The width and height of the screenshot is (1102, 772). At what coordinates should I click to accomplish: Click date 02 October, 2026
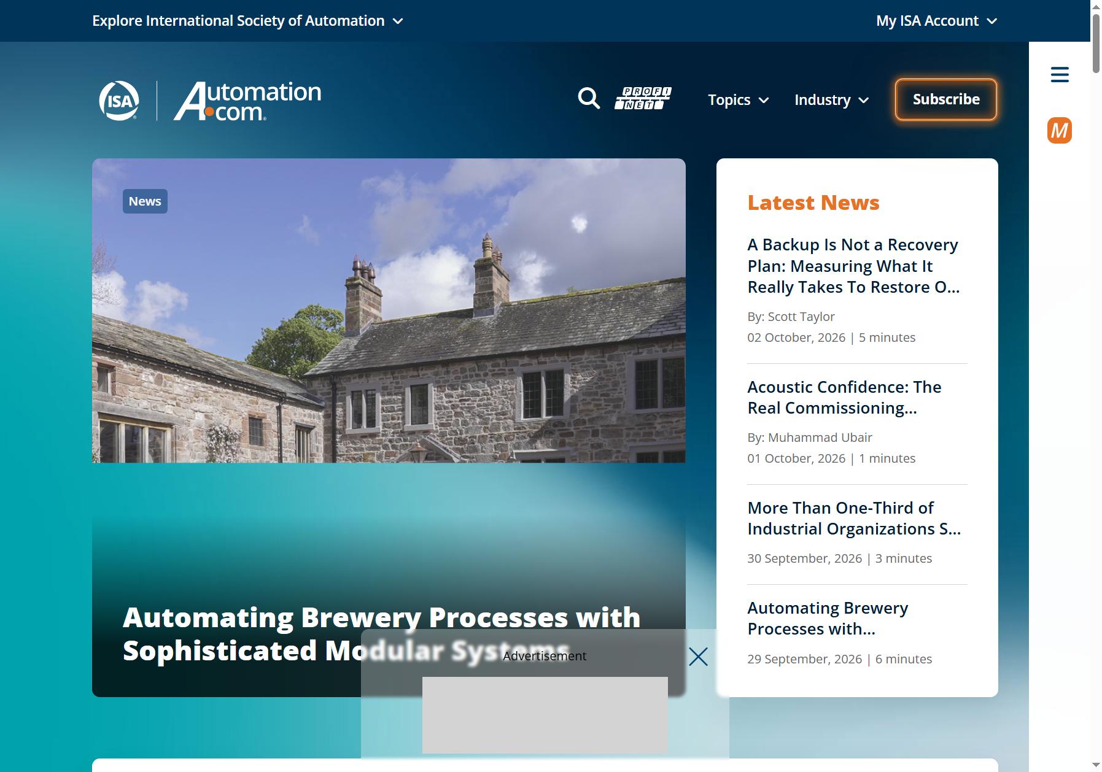click(x=796, y=338)
